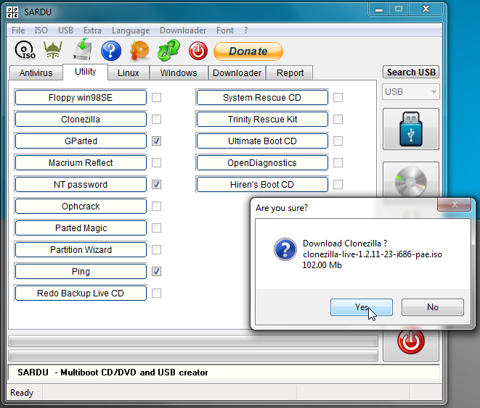480x408 pixels.
Task: Click the Parted Magic button
Action: tap(81, 228)
